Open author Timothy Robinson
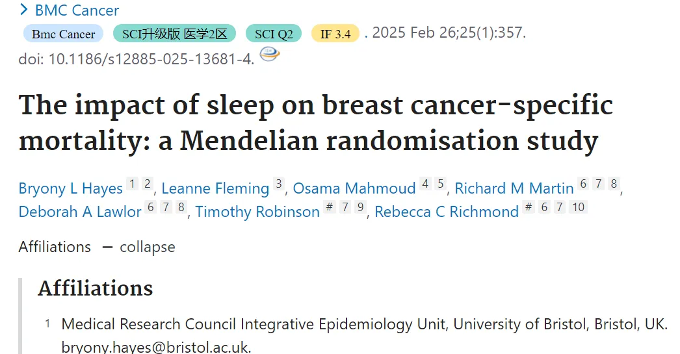 [257, 212]
